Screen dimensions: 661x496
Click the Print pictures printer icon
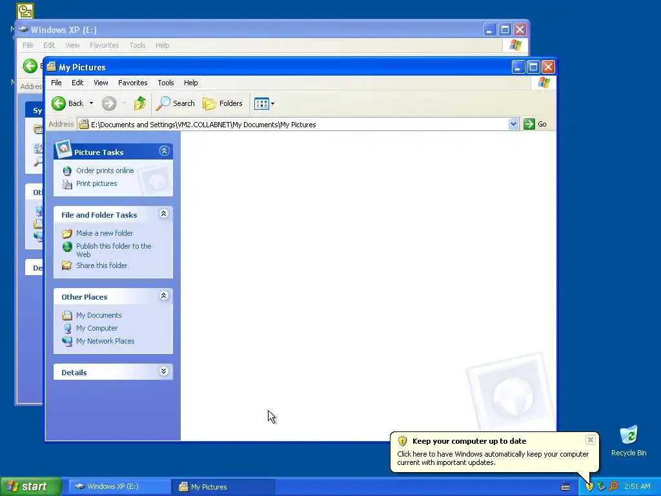67,184
